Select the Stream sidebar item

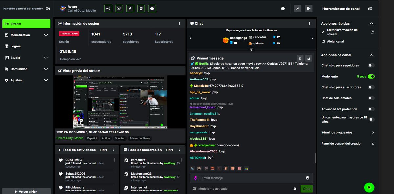coord(26,24)
